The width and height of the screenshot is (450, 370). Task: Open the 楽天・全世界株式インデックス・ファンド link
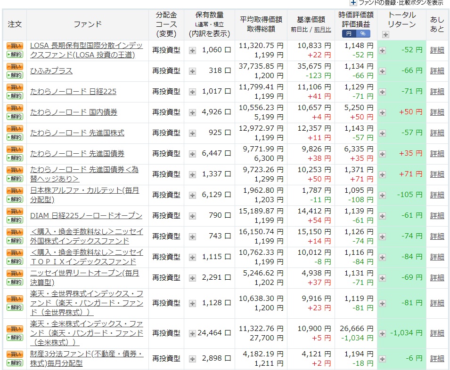coord(87,303)
